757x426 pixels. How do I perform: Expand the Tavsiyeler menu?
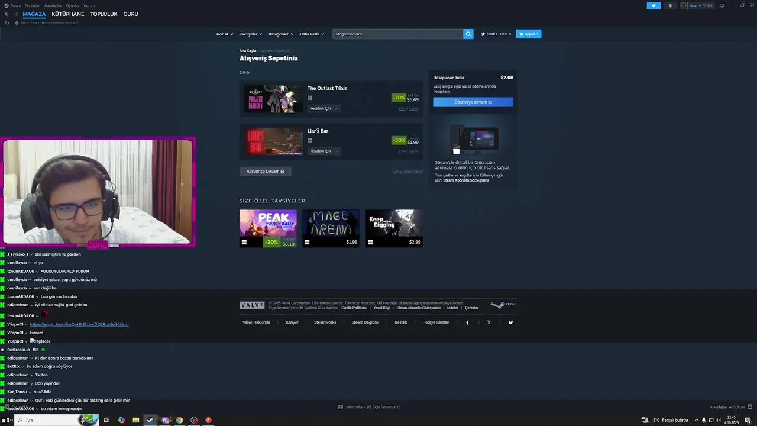click(251, 34)
